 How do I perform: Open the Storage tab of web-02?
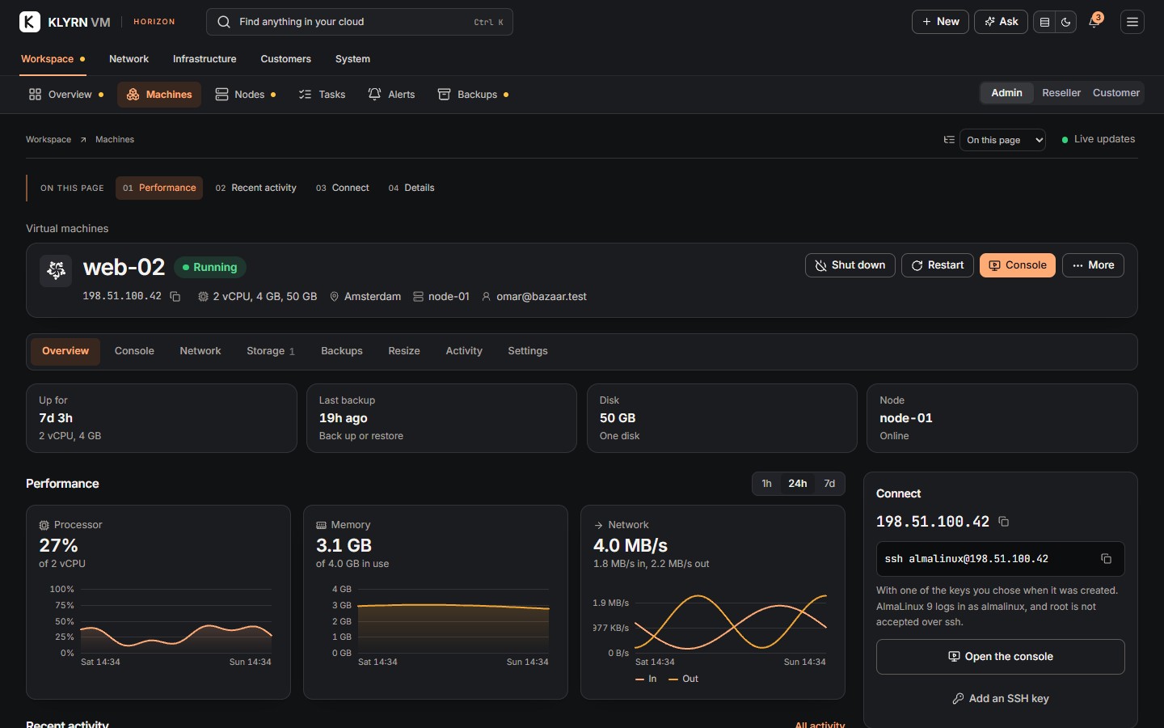pyautogui.click(x=271, y=351)
